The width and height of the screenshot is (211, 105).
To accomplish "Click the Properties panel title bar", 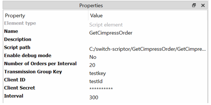I will 91,5.
